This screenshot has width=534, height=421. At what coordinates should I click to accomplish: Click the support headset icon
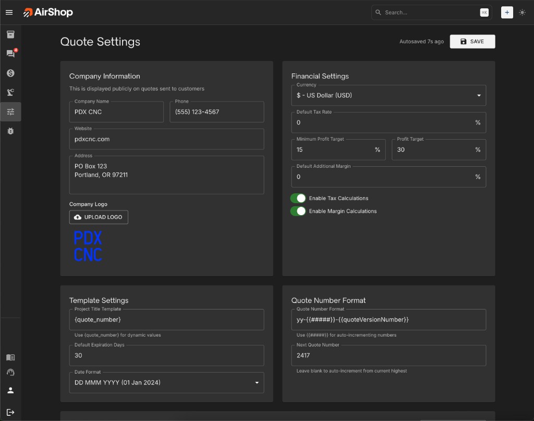[10, 372]
